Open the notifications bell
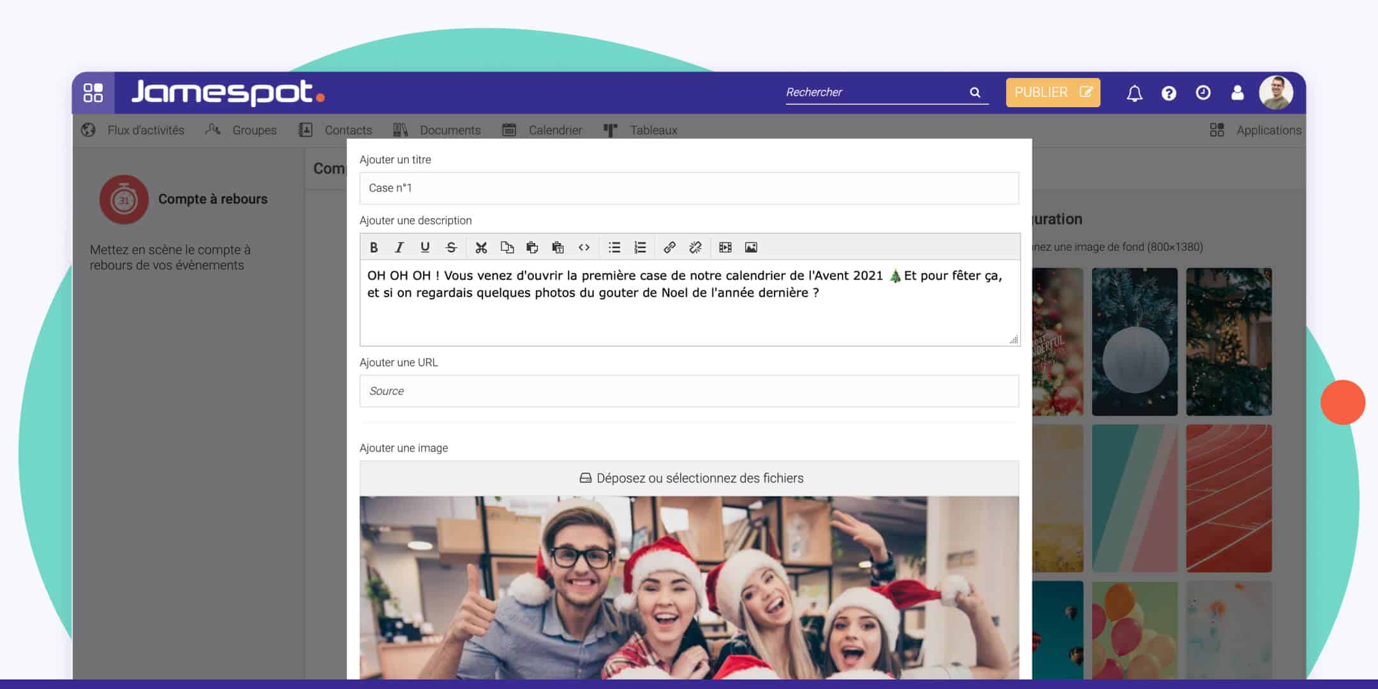The image size is (1378, 689). pos(1134,93)
